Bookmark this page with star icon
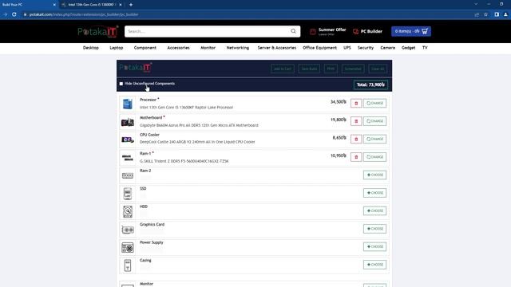This screenshot has width=511, height=287. tap(485, 14)
